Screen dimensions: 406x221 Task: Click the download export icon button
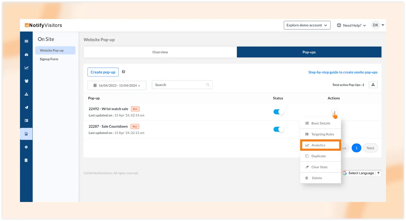coord(373,85)
